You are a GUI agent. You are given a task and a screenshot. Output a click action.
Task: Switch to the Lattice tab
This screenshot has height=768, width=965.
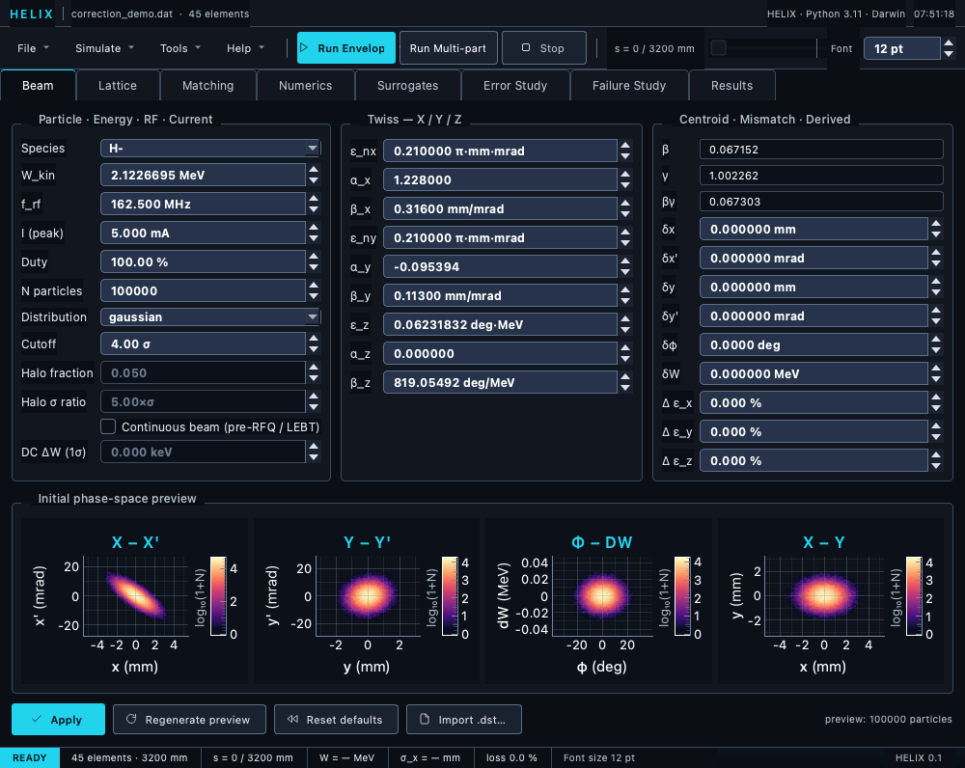(118, 86)
